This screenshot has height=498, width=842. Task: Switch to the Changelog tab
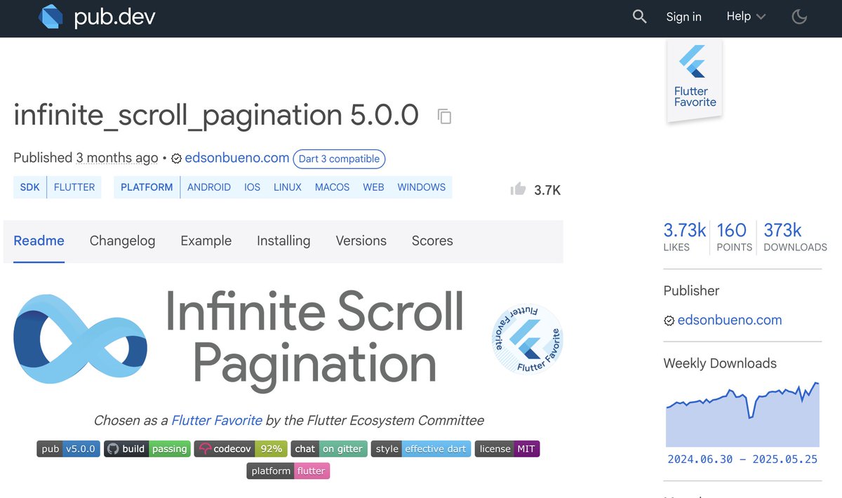point(122,241)
